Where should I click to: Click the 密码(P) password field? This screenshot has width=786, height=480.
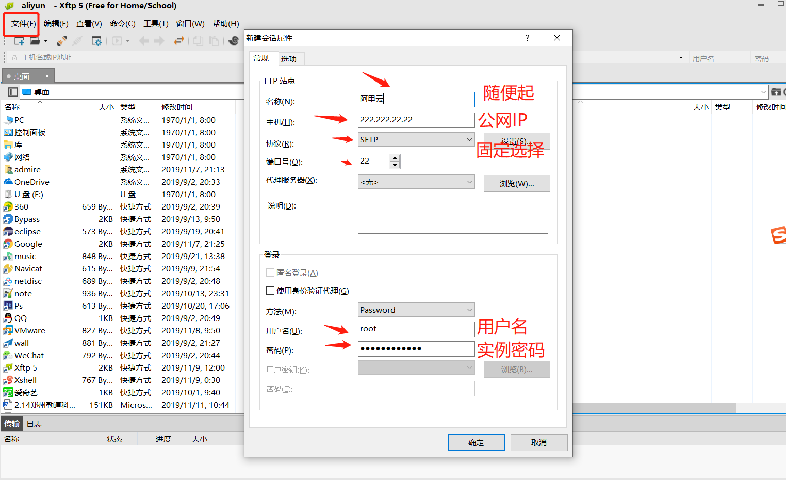(416, 349)
